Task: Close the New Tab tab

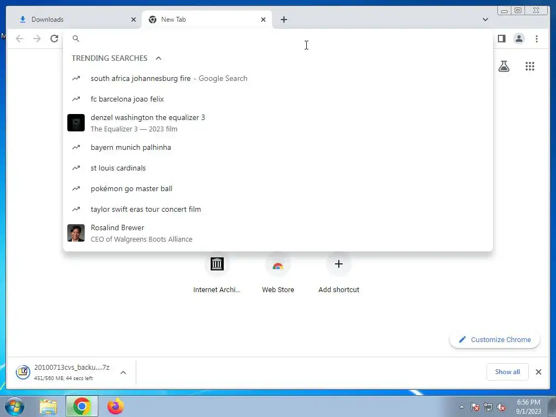Action: pyautogui.click(x=263, y=20)
